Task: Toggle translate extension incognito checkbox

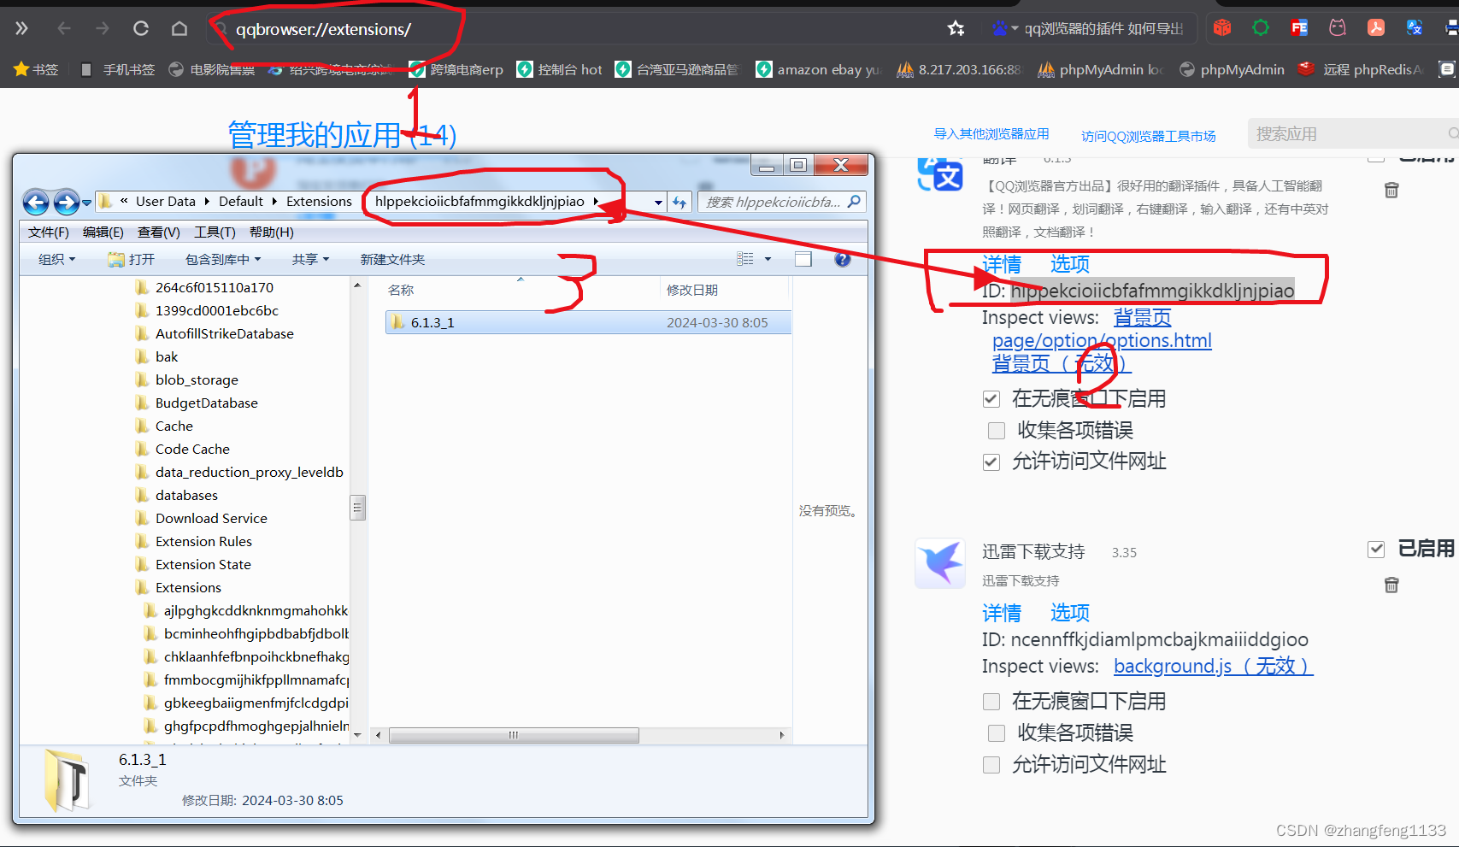Action: [x=991, y=399]
